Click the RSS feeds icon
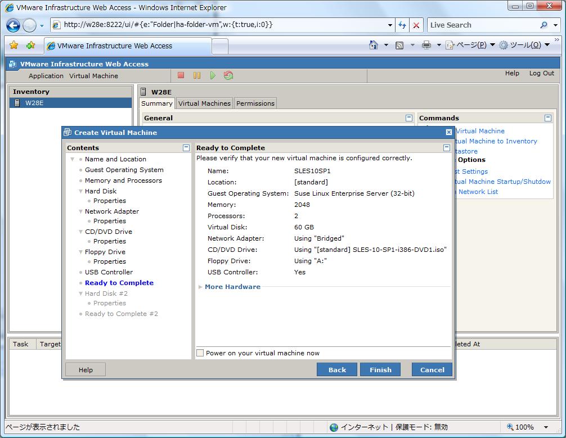The height and width of the screenshot is (438, 566). coord(399,45)
